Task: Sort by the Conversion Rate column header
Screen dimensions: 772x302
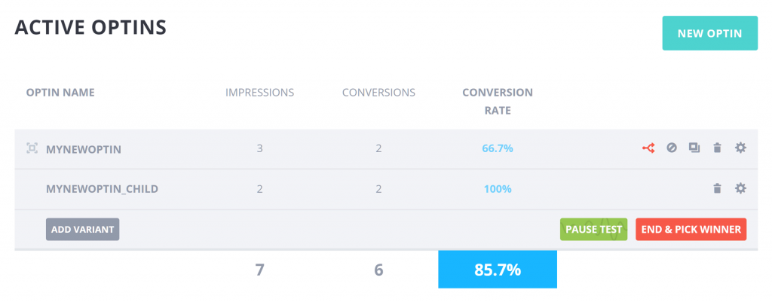Action: [x=498, y=102]
